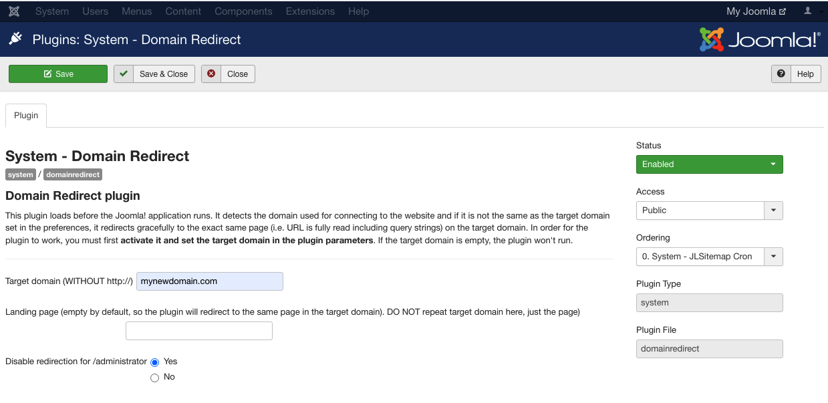828x403 pixels.
Task: Open the Access Public dropdown
Action: 710,211
